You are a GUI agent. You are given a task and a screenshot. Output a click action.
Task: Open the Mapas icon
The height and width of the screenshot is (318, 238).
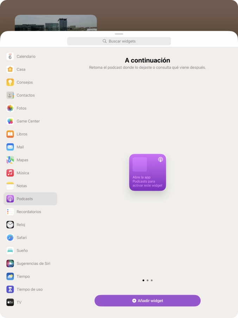point(10,160)
